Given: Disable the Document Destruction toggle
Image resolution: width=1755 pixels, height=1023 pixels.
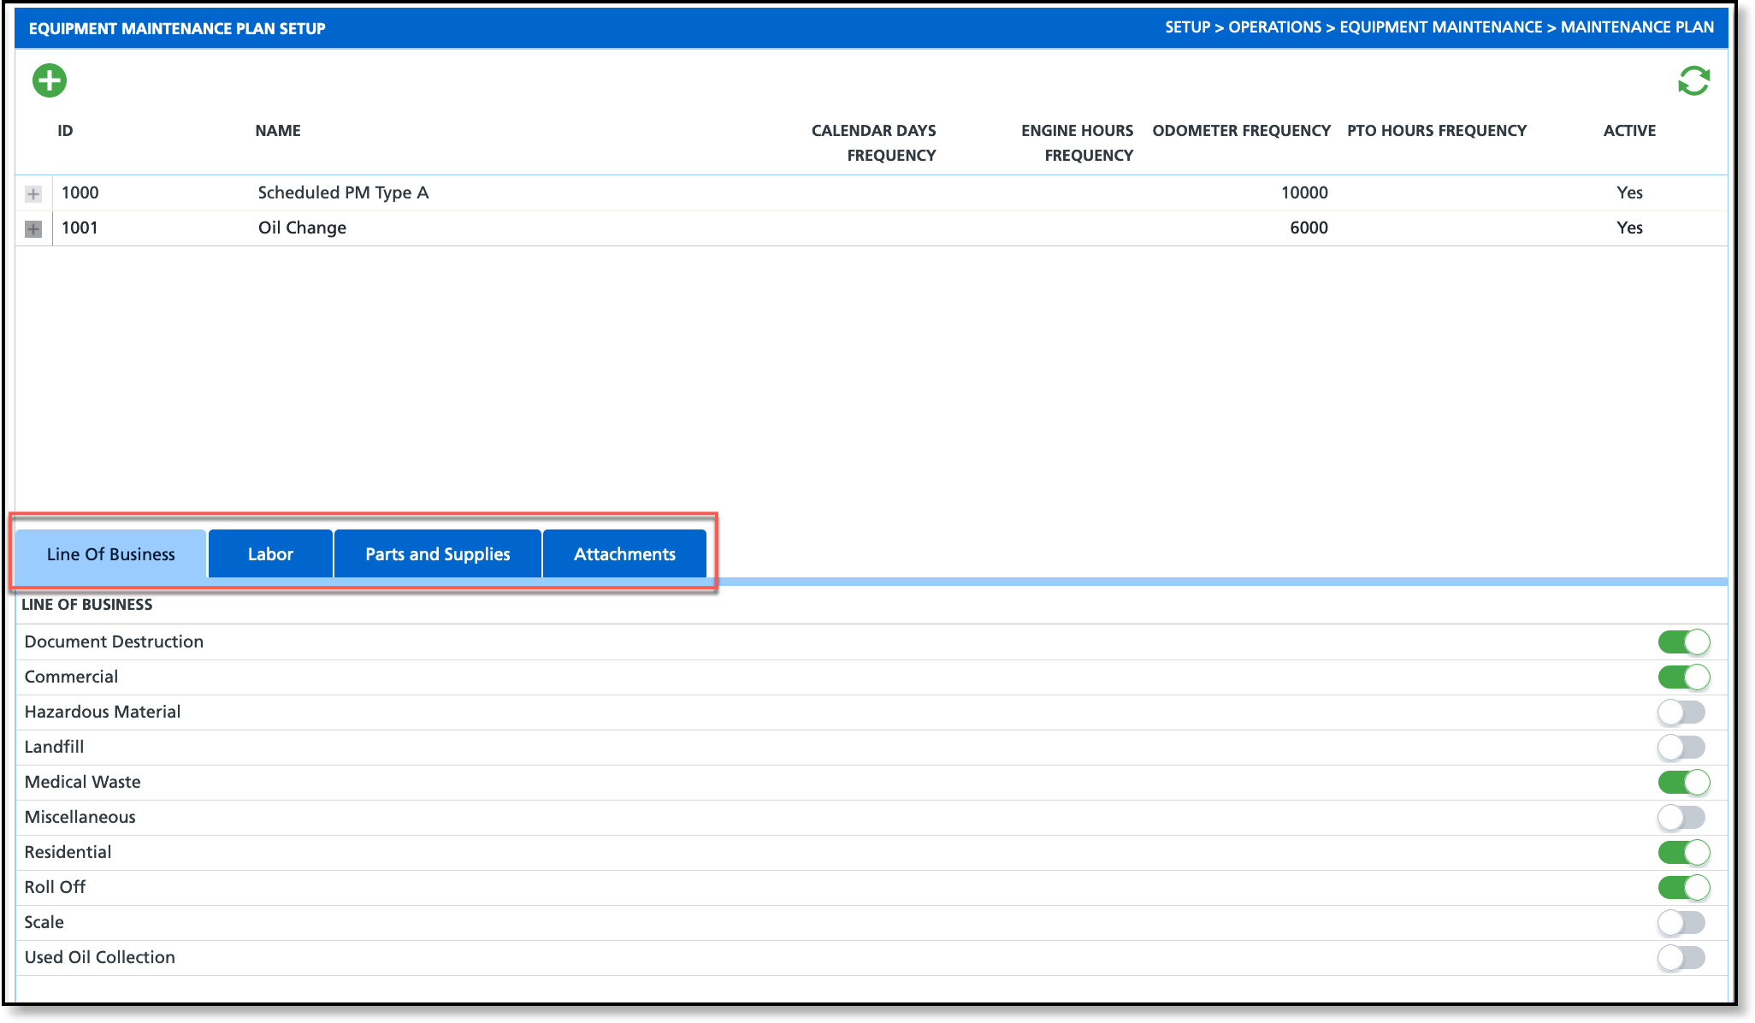Looking at the screenshot, I should (x=1682, y=642).
